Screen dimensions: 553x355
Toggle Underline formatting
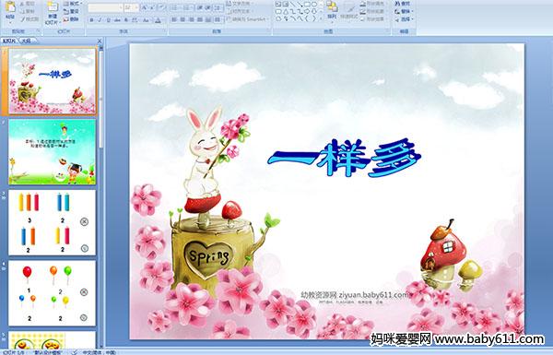pyautogui.click(x=108, y=20)
